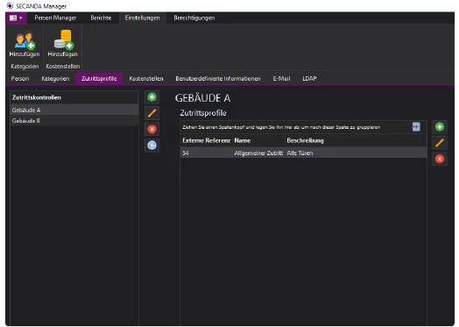Select Gebäude B in Zutrittskontrollen list
459x327 pixels.
pyautogui.click(x=74, y=121)
